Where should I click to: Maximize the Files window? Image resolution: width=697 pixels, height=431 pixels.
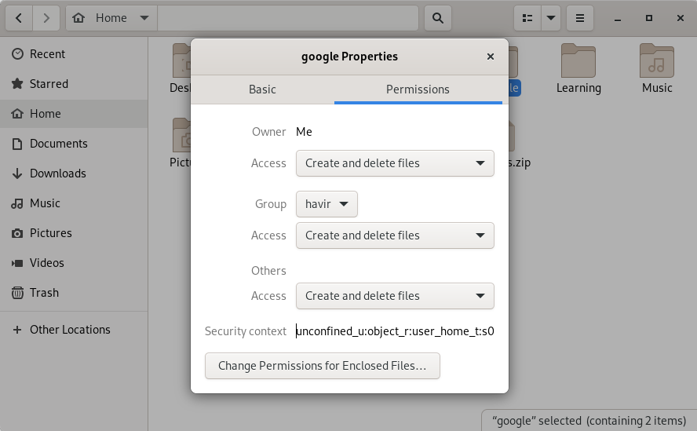click(x=649, y=18)
